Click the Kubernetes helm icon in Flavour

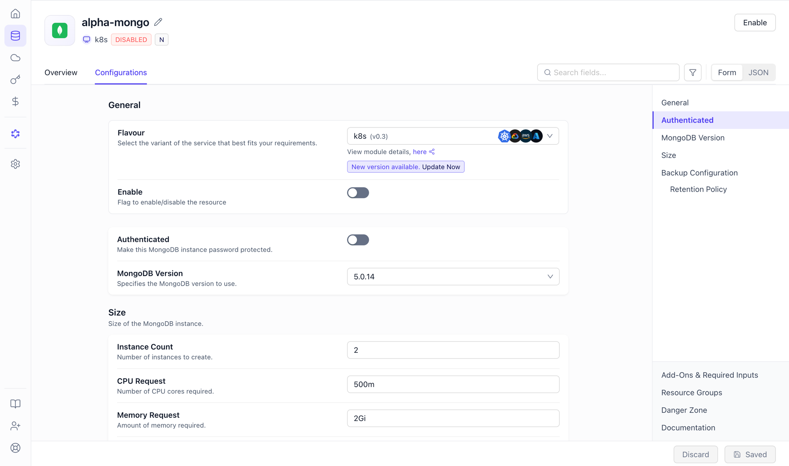[x=504, y=136]
